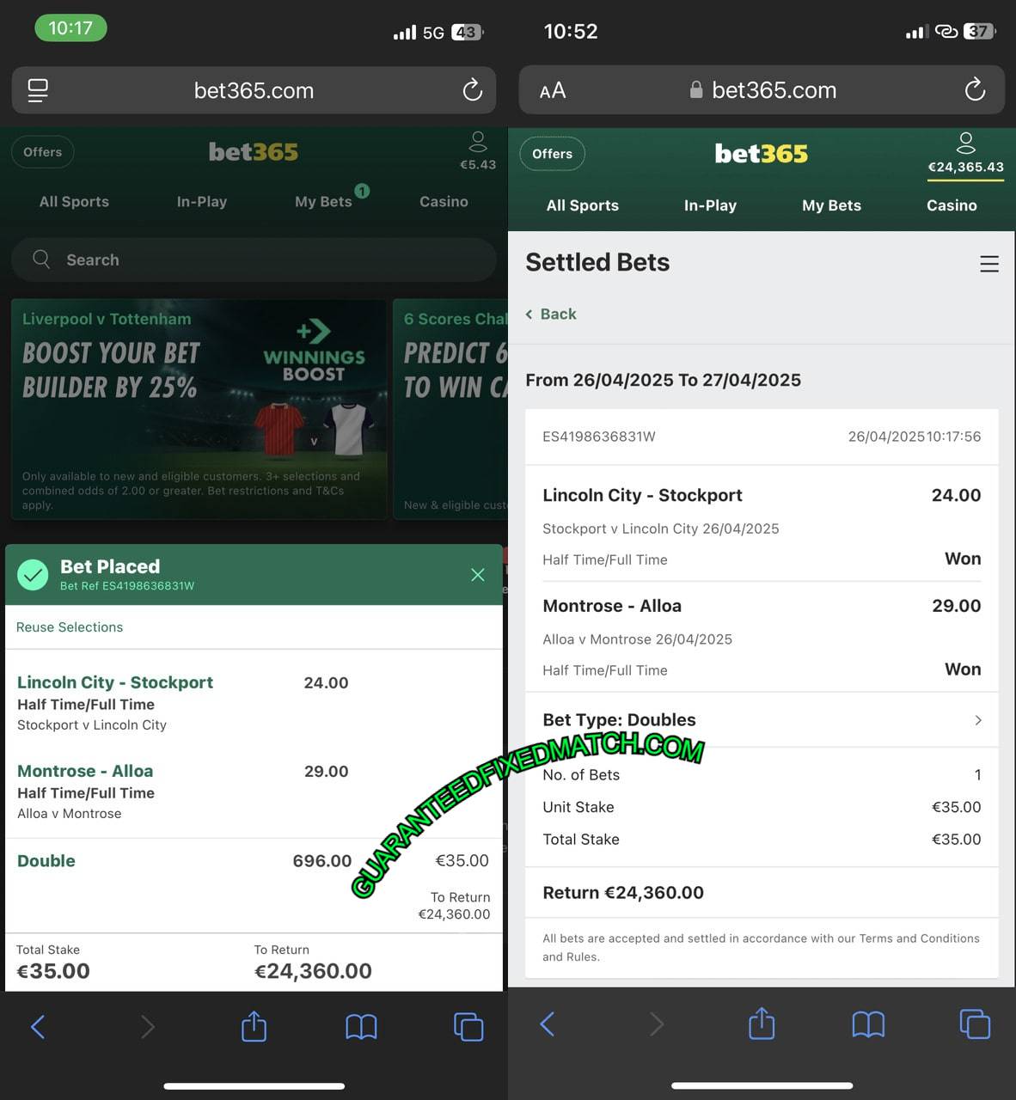Select In-Play on the right screen
The width and height of the screenshot is (1016, 1100).
[x=710, y=205]
